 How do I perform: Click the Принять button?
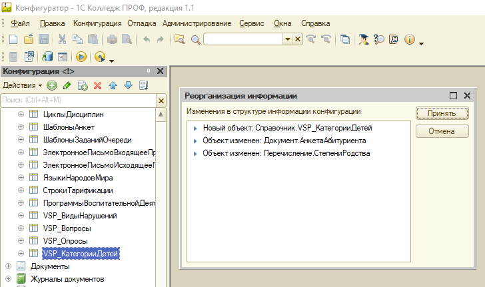point(442,113)
